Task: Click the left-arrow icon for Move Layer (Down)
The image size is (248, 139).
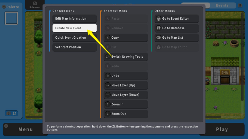Action: [x=108, y=95]
